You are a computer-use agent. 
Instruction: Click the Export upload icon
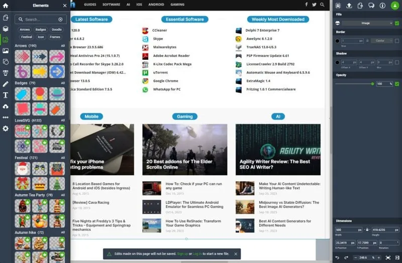click(x=349, y=6)
